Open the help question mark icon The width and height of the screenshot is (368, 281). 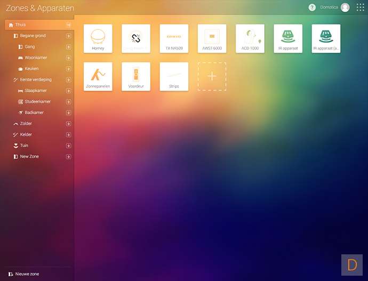click(312, 7)
